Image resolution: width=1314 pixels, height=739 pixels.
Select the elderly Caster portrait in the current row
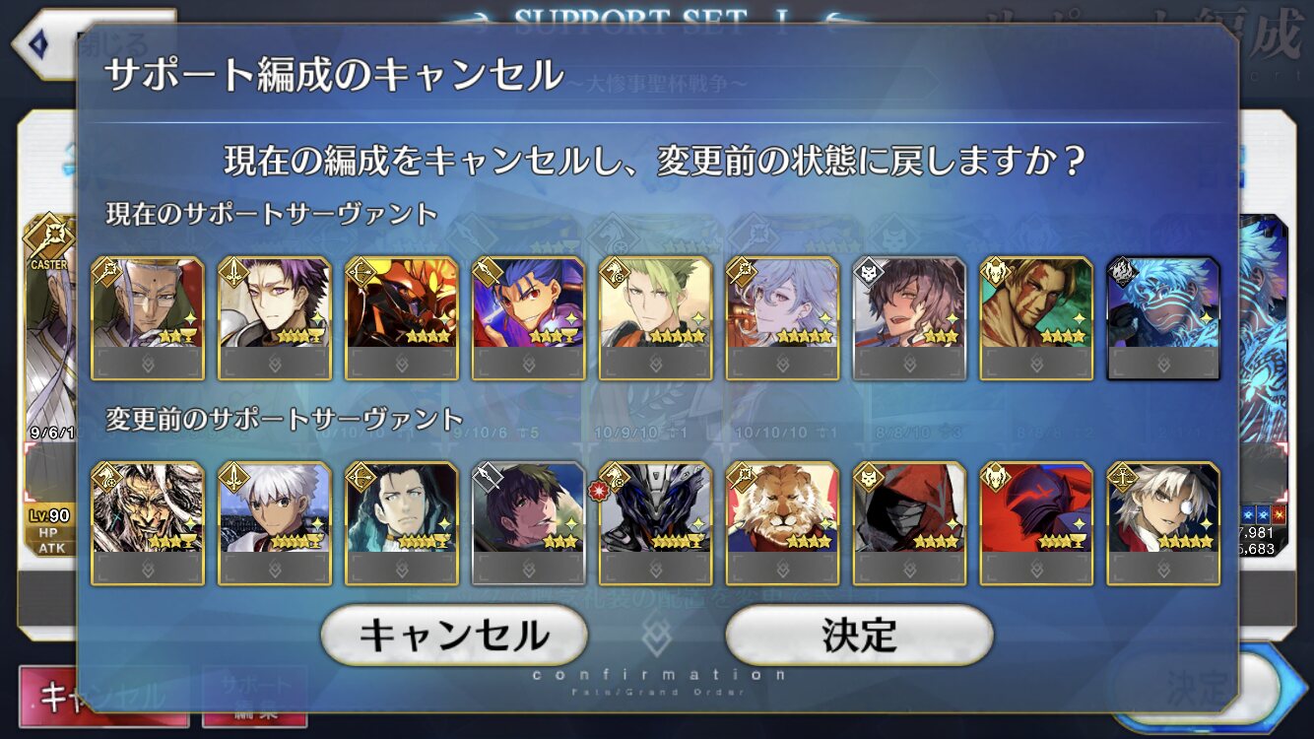[148, 319]
